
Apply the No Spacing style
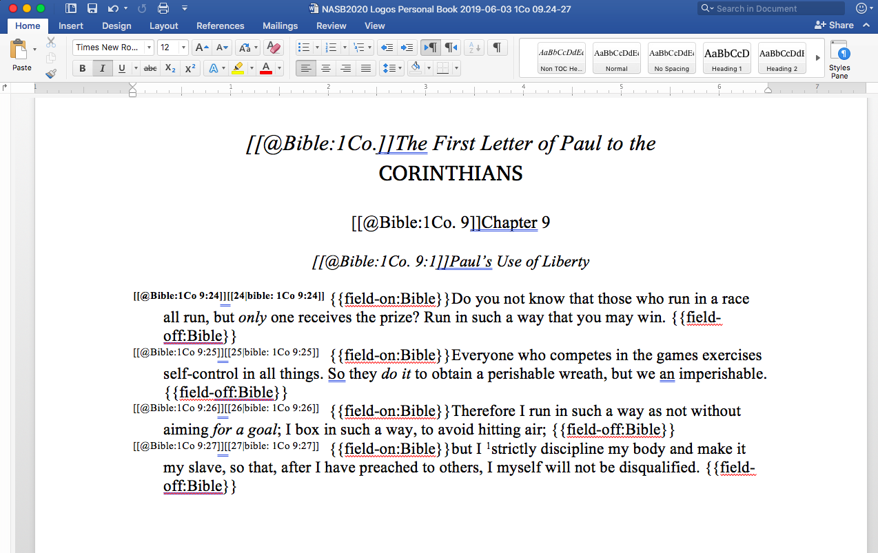(x=672, y=58)
